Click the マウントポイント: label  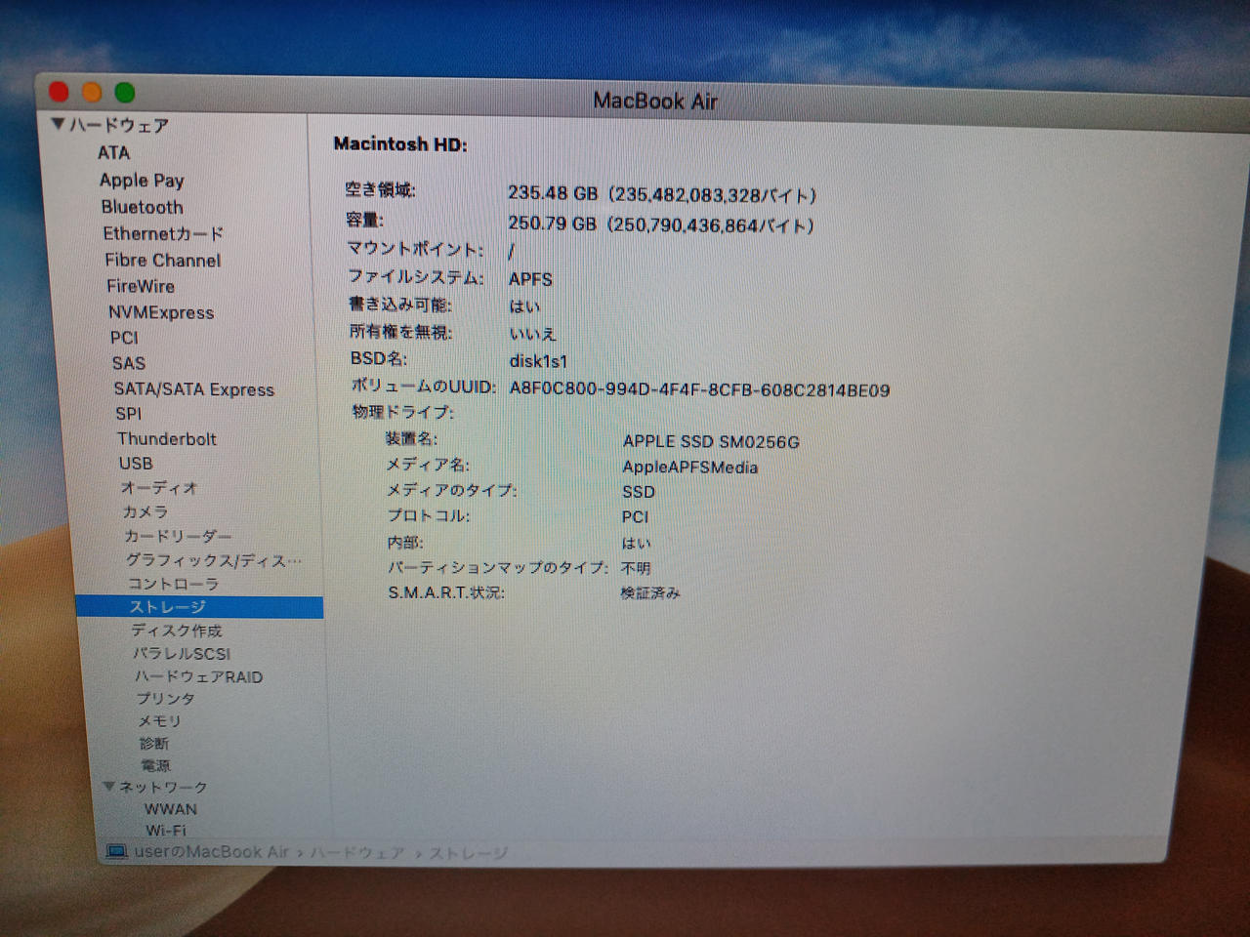pos(415,249)
